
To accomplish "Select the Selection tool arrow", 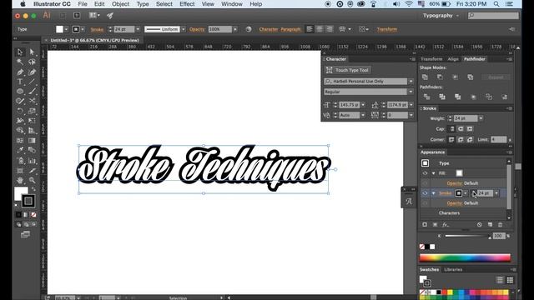I will [x=20, y=52].
